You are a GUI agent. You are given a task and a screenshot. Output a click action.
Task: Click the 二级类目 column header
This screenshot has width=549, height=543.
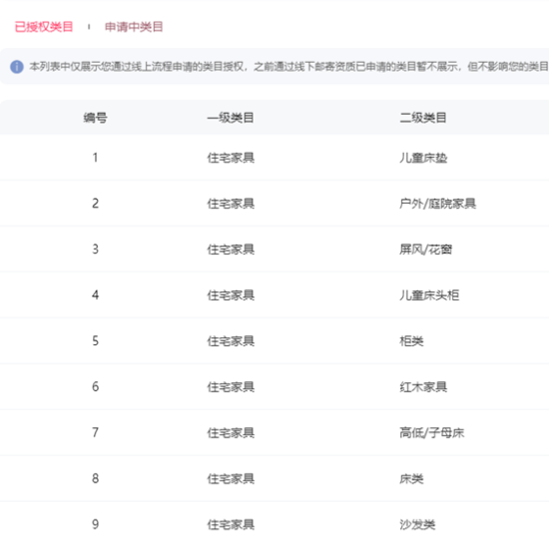(x=423, y=118)
